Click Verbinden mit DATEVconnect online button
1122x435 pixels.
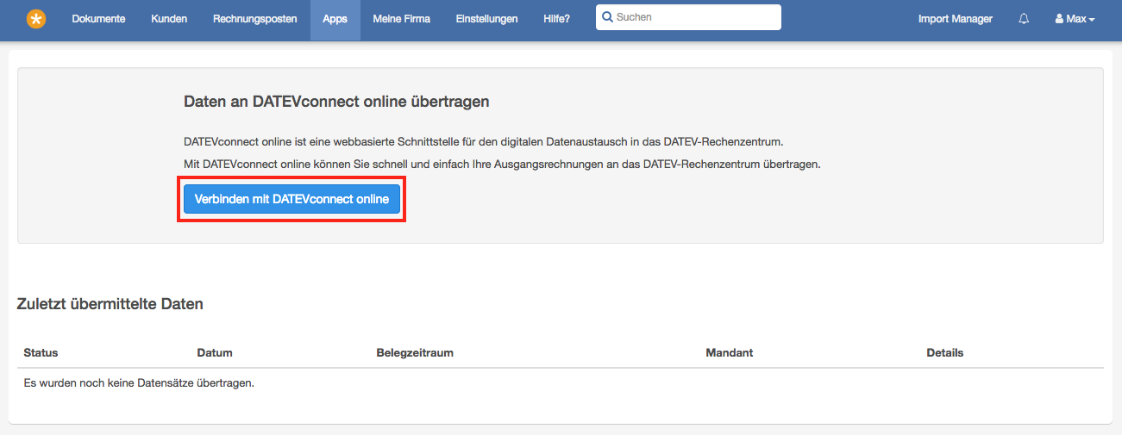point(291,199)
